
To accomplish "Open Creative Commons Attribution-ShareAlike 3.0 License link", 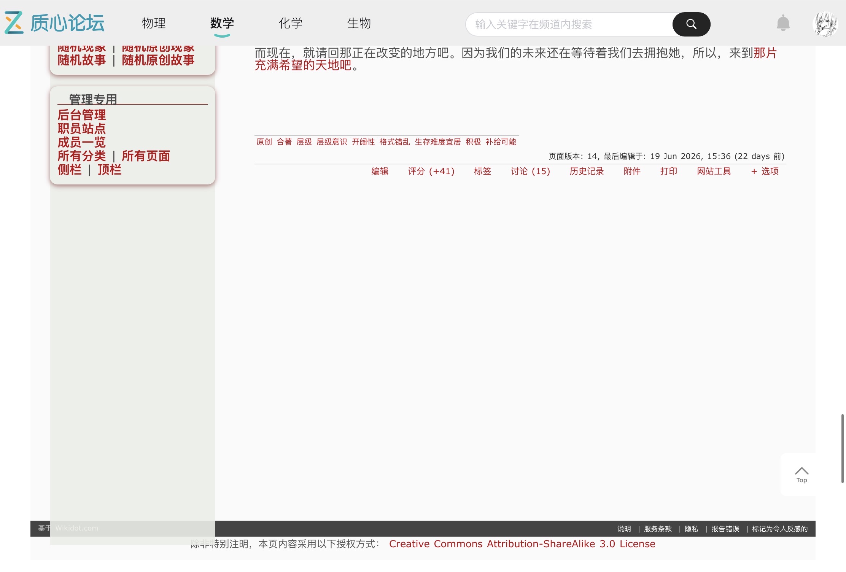I will tap(522, 544).
